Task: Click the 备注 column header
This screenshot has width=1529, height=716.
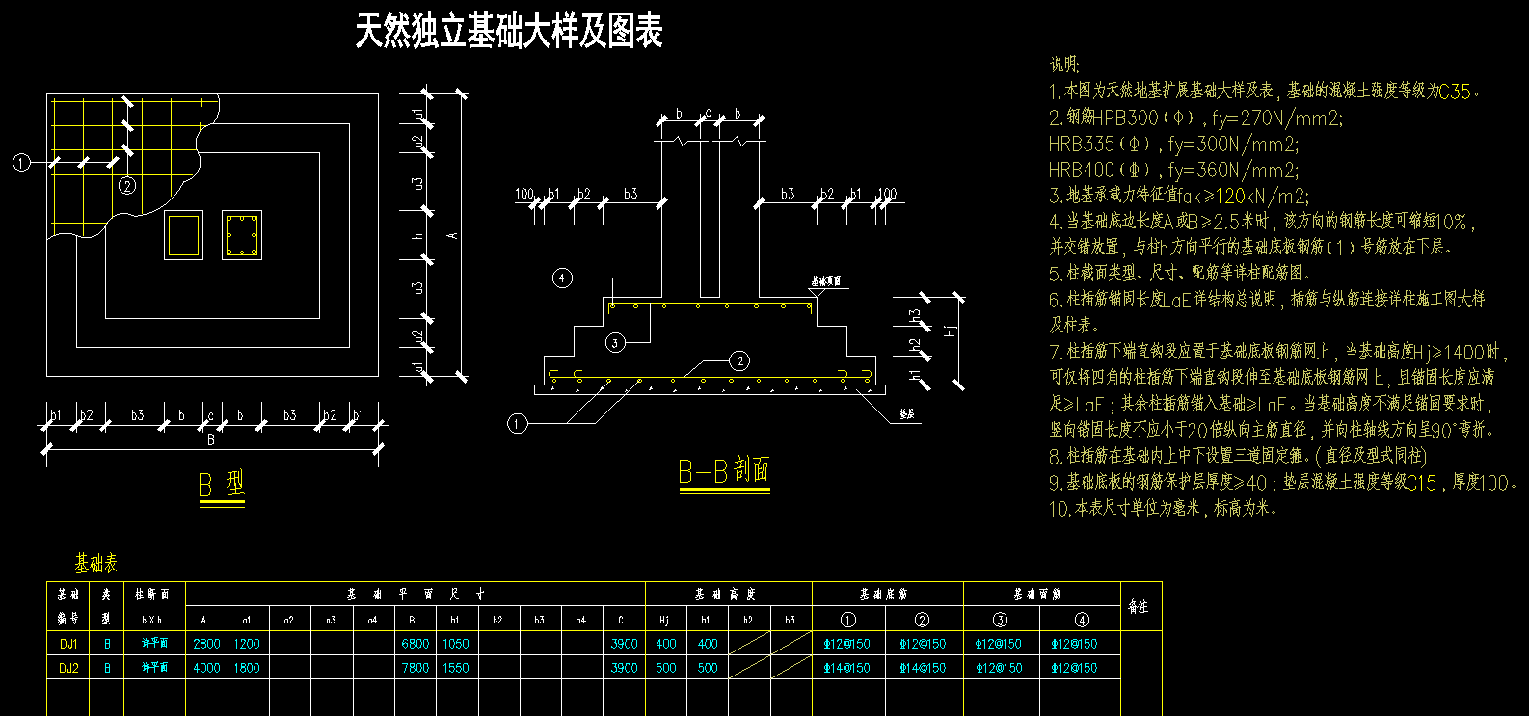Action: 1139,607
